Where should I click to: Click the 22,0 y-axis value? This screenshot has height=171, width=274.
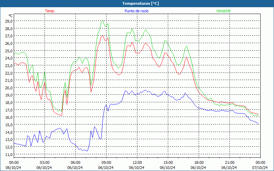pos(9,73)
